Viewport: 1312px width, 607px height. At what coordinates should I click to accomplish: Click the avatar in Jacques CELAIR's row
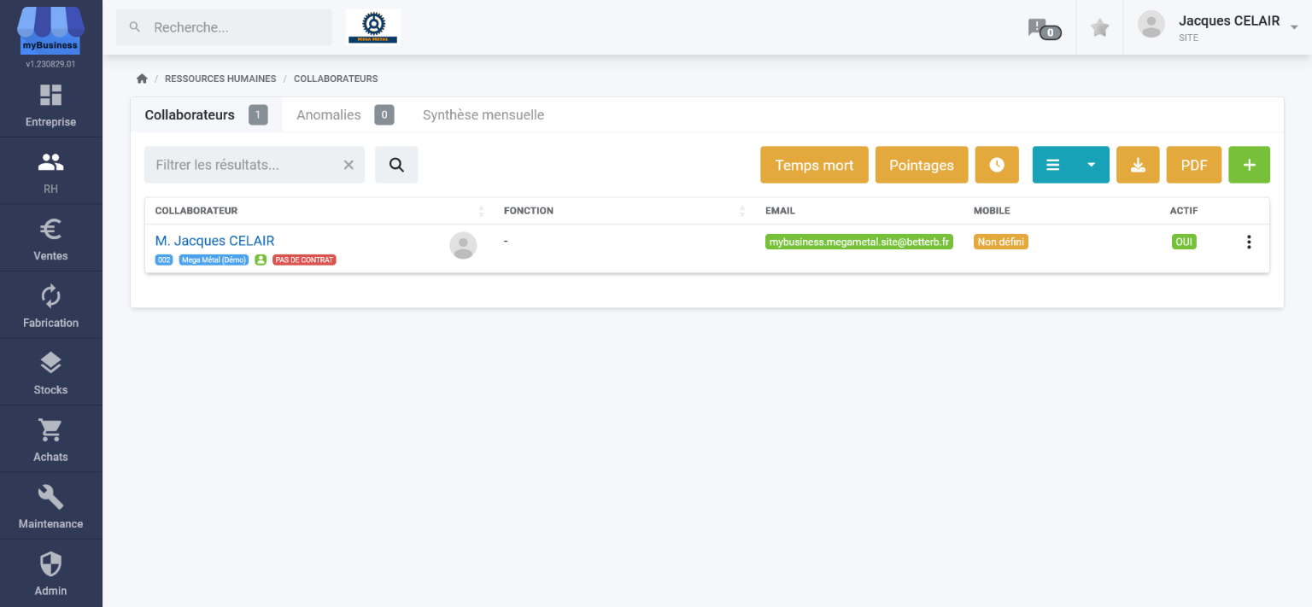pyautogui.click(x=463, y=245)
